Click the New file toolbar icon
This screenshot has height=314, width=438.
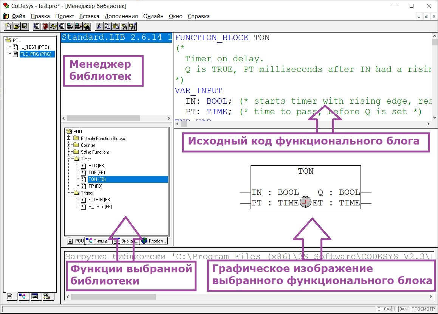[8, 26]
